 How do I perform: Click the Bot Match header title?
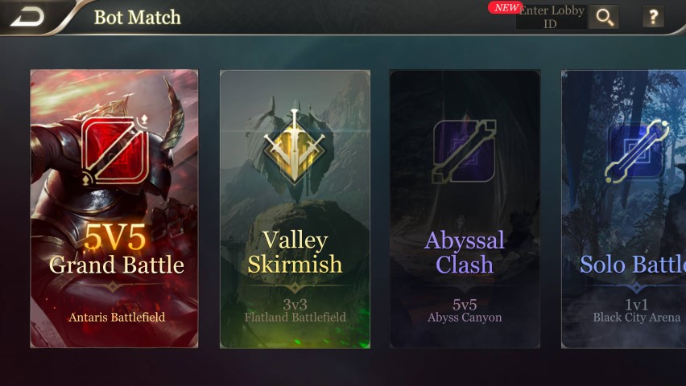coord(138,18)
